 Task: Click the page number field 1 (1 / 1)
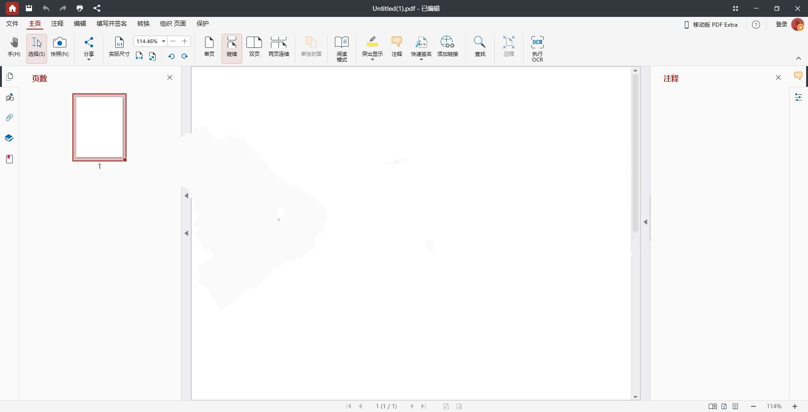(386, 406)
